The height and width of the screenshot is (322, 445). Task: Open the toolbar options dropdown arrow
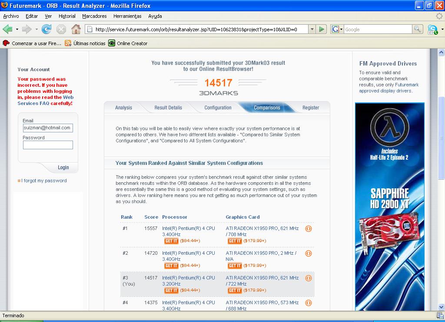click(442, 29)
